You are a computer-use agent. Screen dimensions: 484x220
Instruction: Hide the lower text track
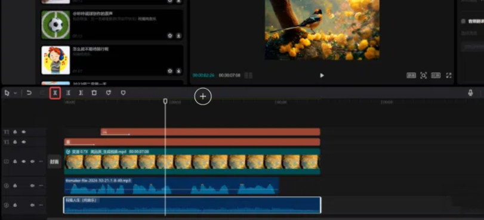23,142
